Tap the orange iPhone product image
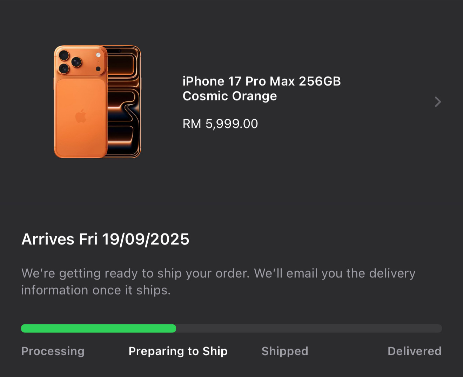Image resolution: width=463 pixels, height=377 pixels. [x=97, y=102]
